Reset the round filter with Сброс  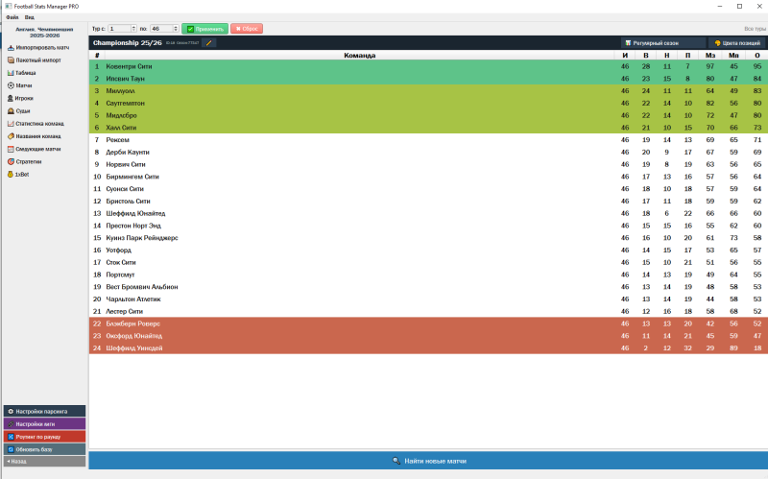tap(247, 29)
